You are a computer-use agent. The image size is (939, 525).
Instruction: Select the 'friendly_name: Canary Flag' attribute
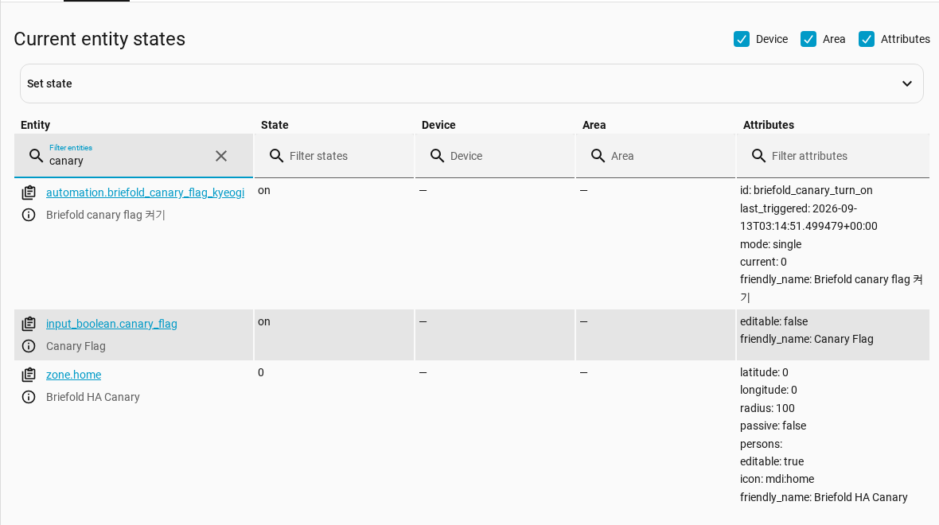806,339
